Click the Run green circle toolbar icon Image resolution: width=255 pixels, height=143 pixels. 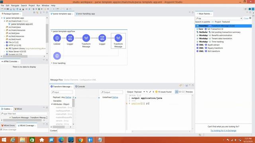click(x=39, y=9)
